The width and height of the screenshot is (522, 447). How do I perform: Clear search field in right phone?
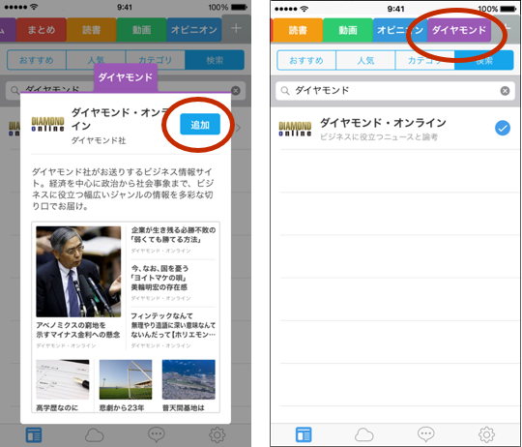[x=505, y=91]
